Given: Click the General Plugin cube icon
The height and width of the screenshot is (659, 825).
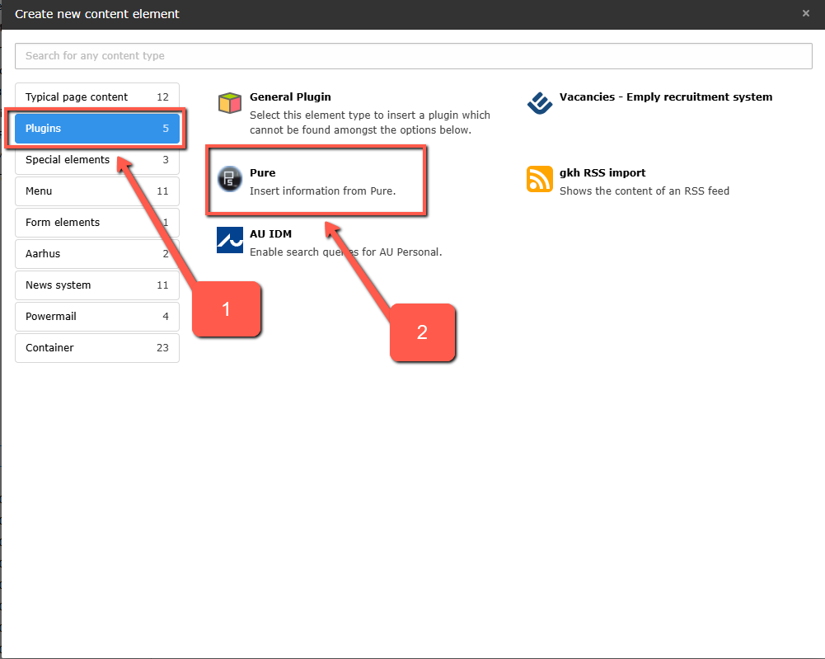Looking at the screenshot, I should point(230,104).
